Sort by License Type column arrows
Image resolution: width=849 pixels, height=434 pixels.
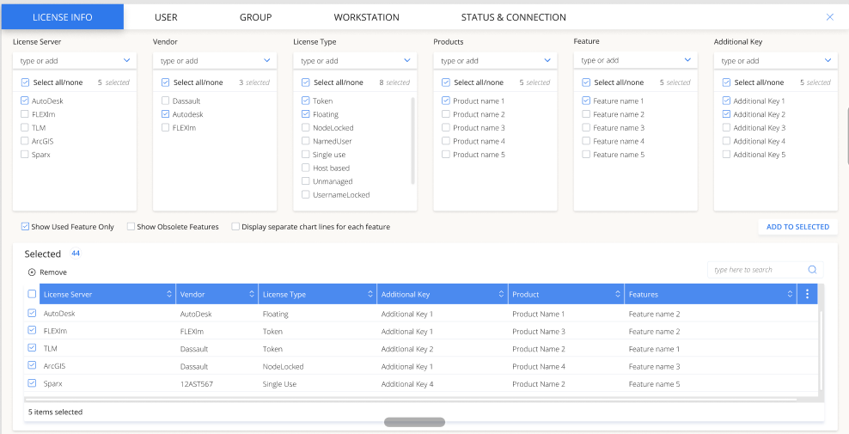[370, 294]
